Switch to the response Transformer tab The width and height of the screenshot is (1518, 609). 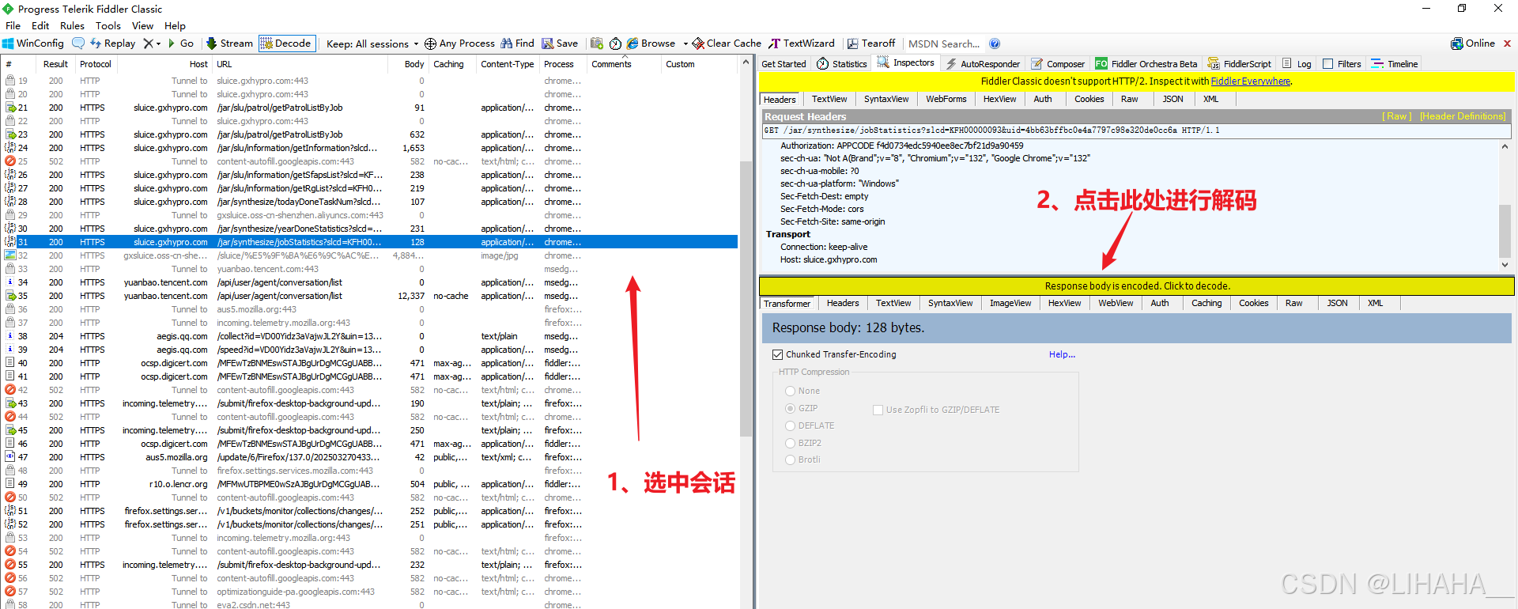point(787,303)
